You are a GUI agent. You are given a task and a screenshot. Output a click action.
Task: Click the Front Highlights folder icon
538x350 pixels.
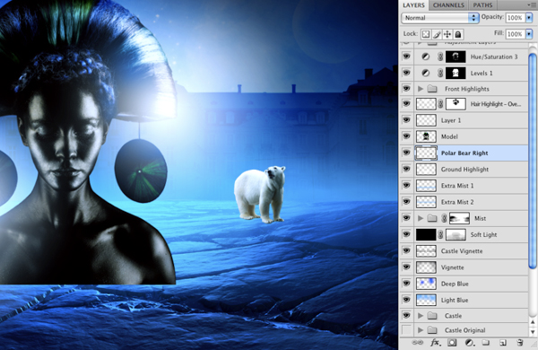[432, 89]
